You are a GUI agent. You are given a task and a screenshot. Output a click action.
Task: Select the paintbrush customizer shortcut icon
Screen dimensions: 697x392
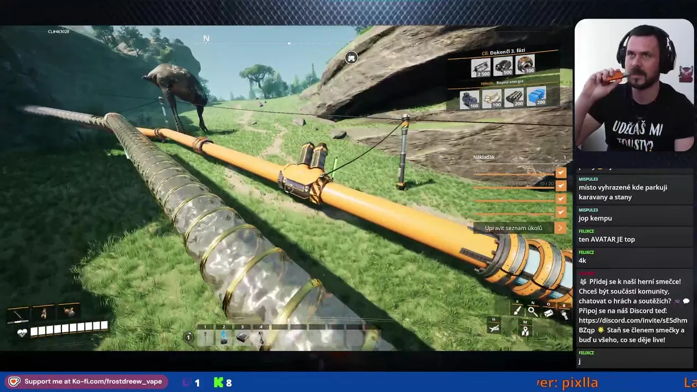coord(517,311)
